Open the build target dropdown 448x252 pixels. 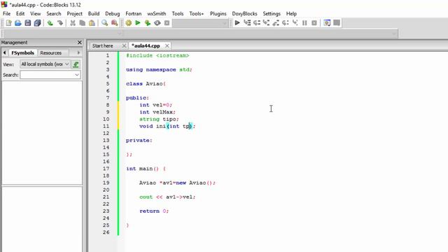tap(200, 23)
